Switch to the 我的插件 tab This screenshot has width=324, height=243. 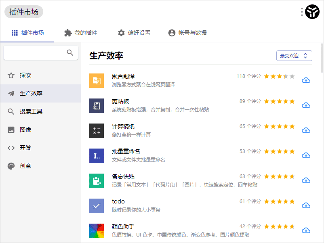click(80, 33)
